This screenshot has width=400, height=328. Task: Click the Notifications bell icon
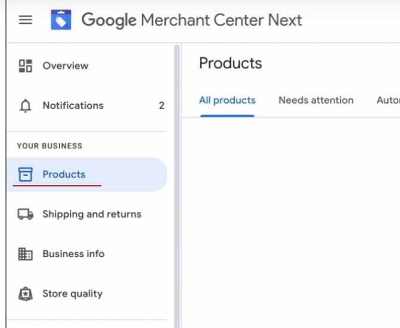25,106
